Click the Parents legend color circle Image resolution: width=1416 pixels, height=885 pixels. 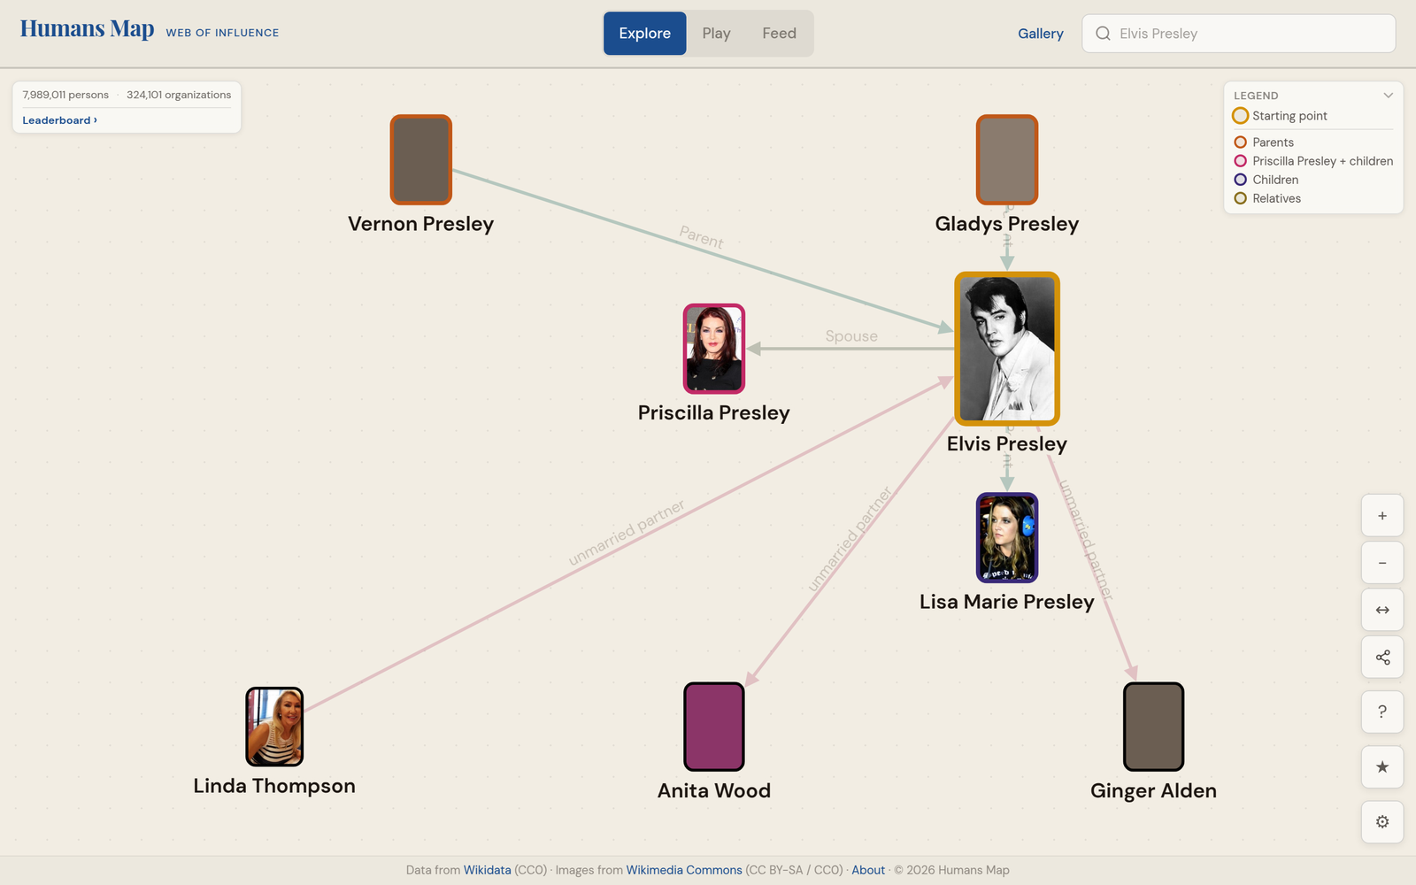(x=1241, y=142)
